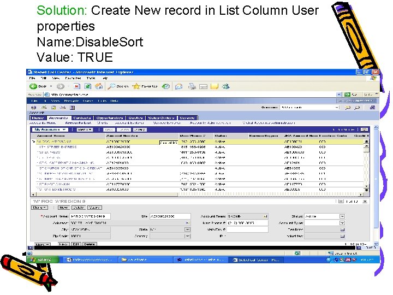
Task: Select the 'M' ROC 'A'REGION 9 account row
Action: coord(199,141)
